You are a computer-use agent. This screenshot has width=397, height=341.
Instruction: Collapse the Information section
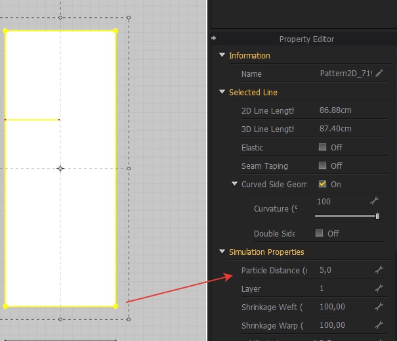coord(222,55)
